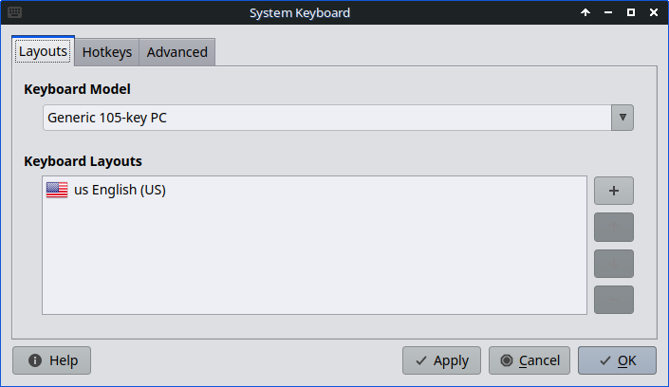Screen dimensions: 669x387
Task: Click the Cancel button
Action: coord(530,360)
